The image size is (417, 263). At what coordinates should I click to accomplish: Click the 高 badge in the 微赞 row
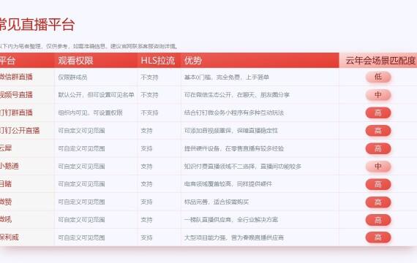click(x=378, y=202)
